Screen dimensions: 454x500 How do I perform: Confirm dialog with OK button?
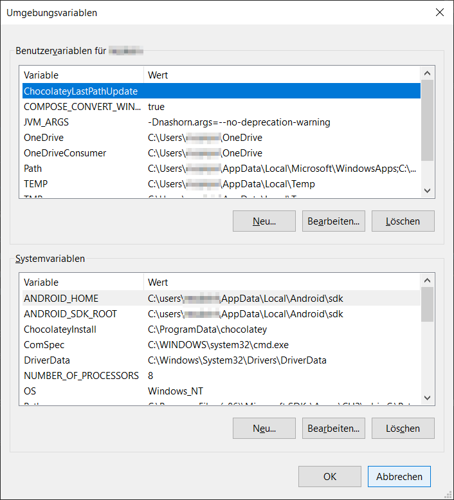(x=330, y=477)
